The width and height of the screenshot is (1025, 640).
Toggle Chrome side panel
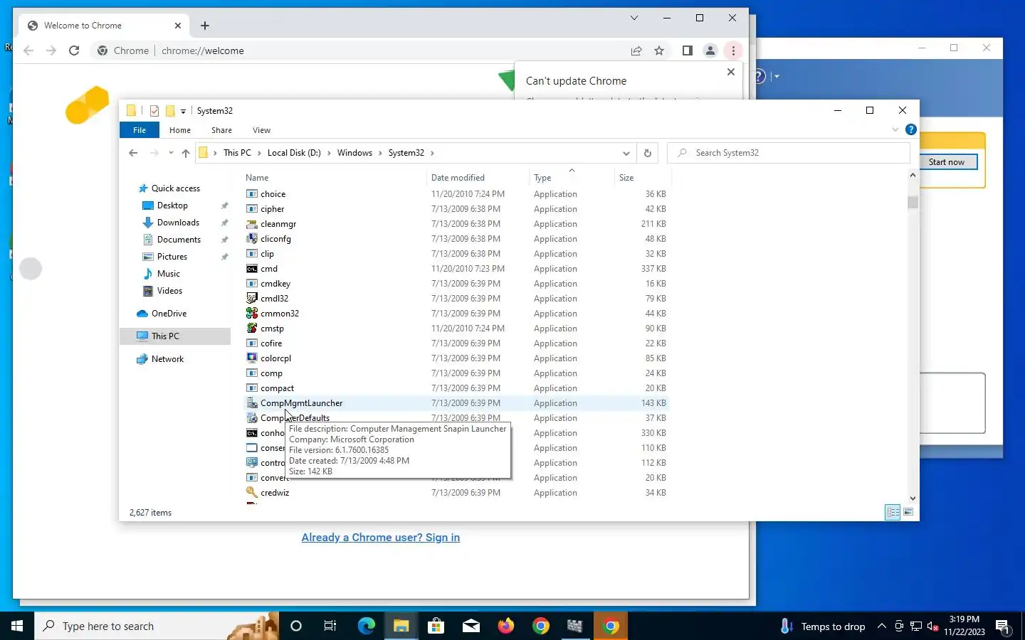[687, 50]
